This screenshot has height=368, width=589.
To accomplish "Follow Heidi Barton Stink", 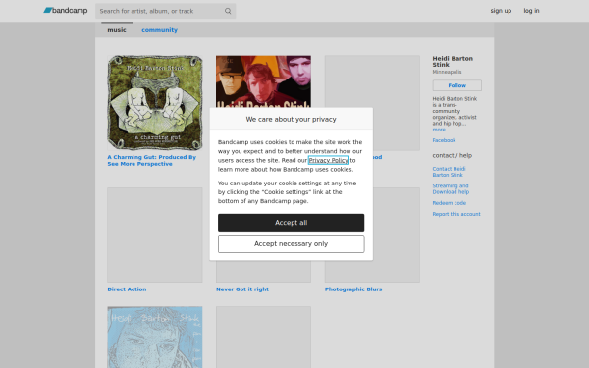I will (456, 85).
